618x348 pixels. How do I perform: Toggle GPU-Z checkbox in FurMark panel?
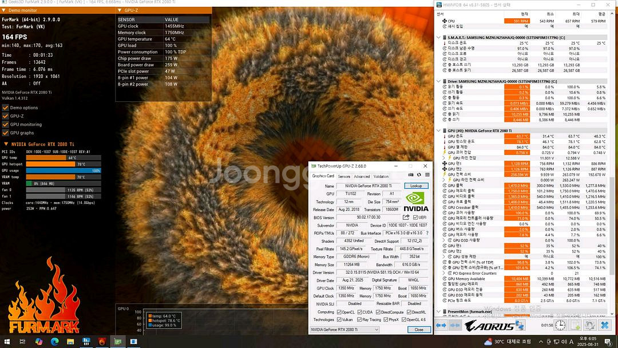[5, 116]
